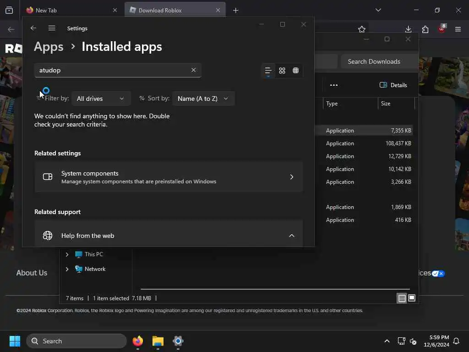
Task: Show hidden system tray icons
Action: click(x=387, y=341)
